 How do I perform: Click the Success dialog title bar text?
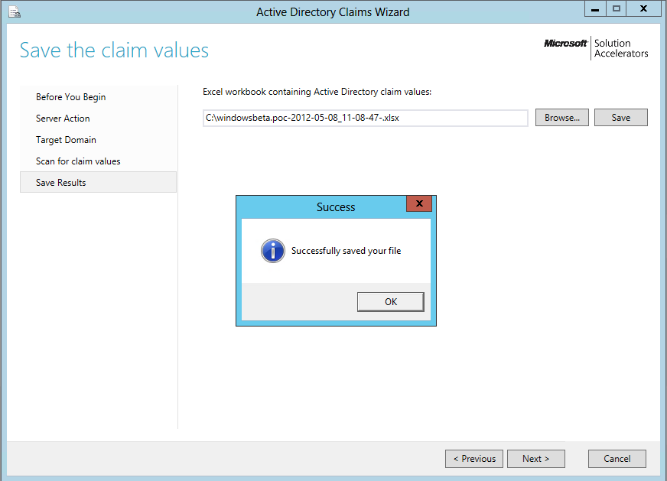click(336, 207)
